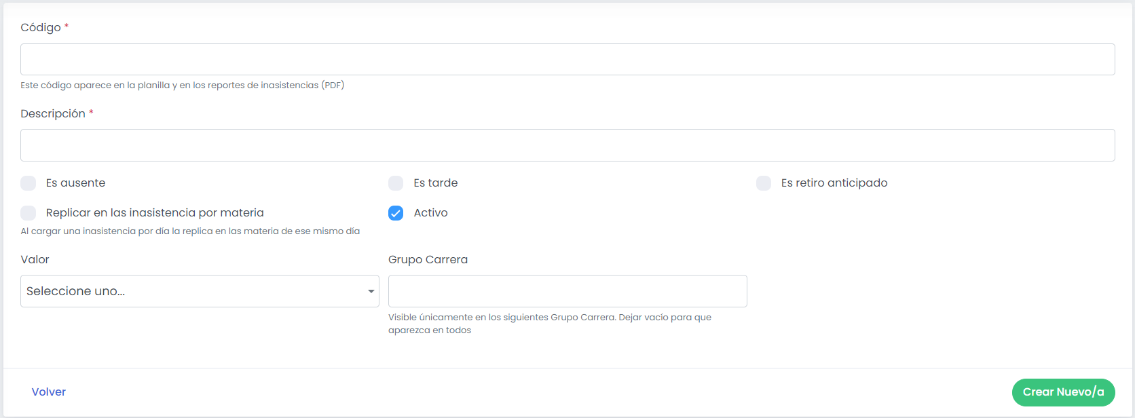
Task: Focus the Código input field
Action: [567, 60]
